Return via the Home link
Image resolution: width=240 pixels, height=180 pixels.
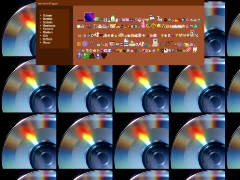click(x=47, y=42)
